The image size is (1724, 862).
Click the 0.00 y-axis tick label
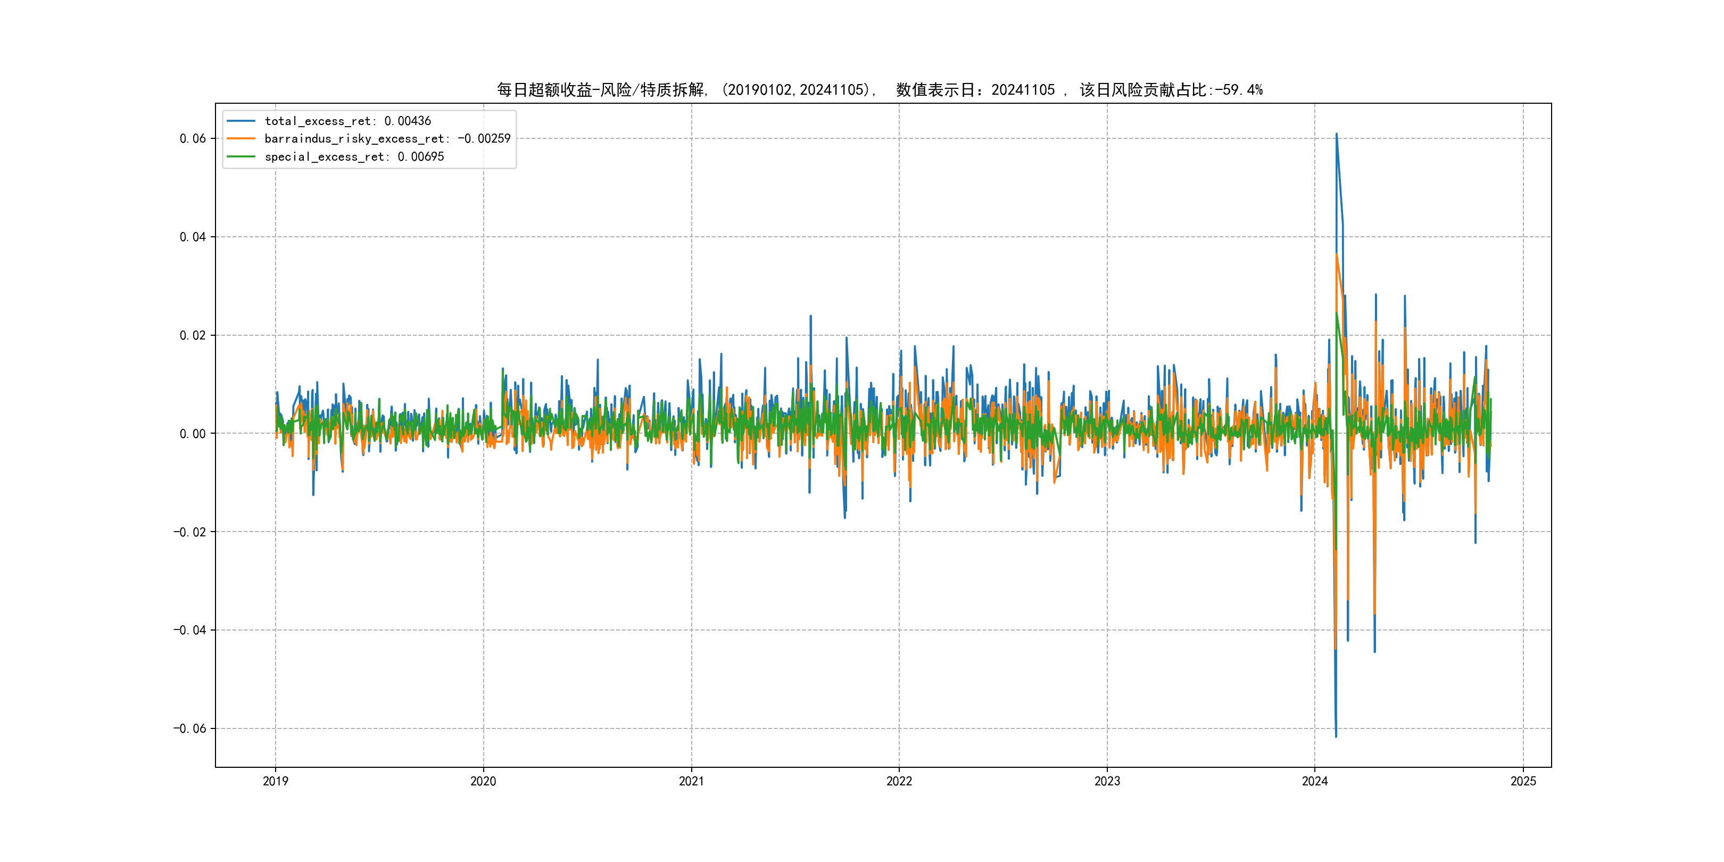[193, 434]
